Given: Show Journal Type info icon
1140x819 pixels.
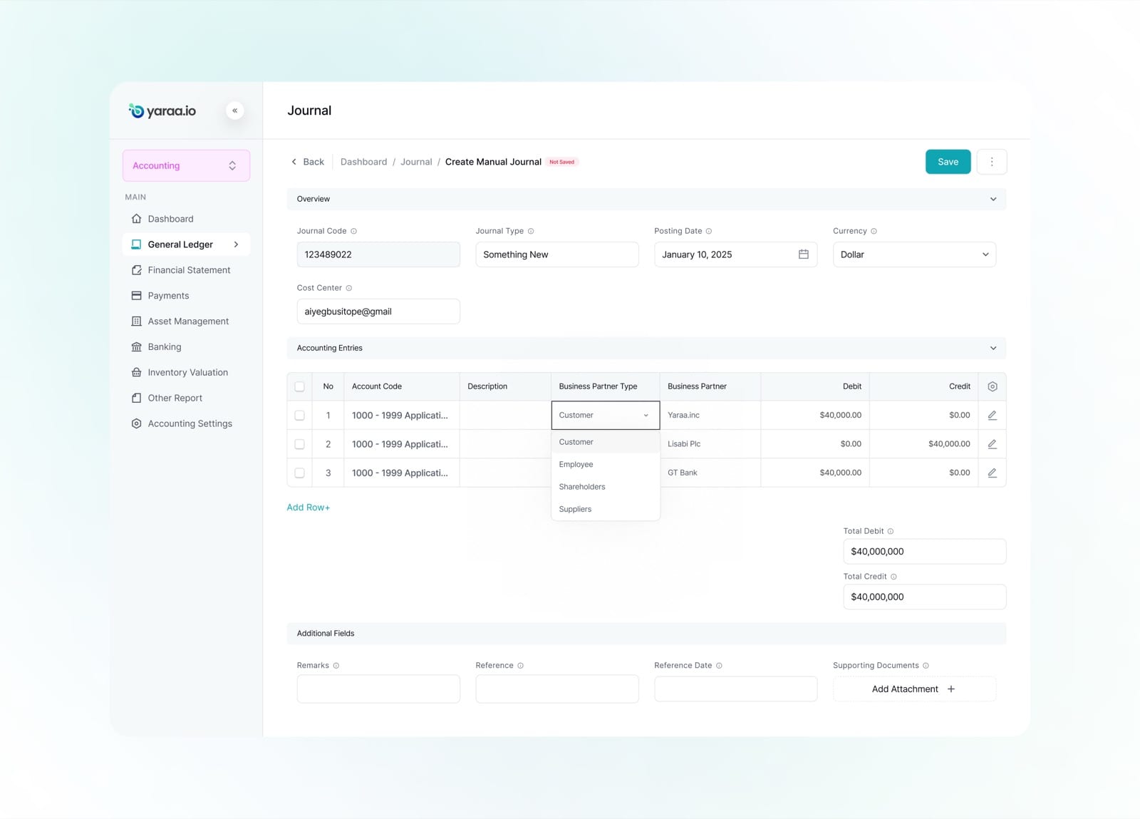Looking at the screenshot, I should pyautogui.click(x=530, y=231).
